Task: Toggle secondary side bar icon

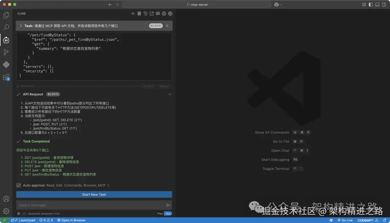Action: coord(384,4)
